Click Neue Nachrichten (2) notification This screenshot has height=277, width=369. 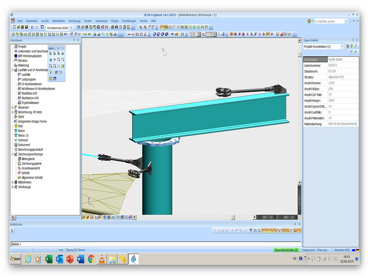[286, 250]
